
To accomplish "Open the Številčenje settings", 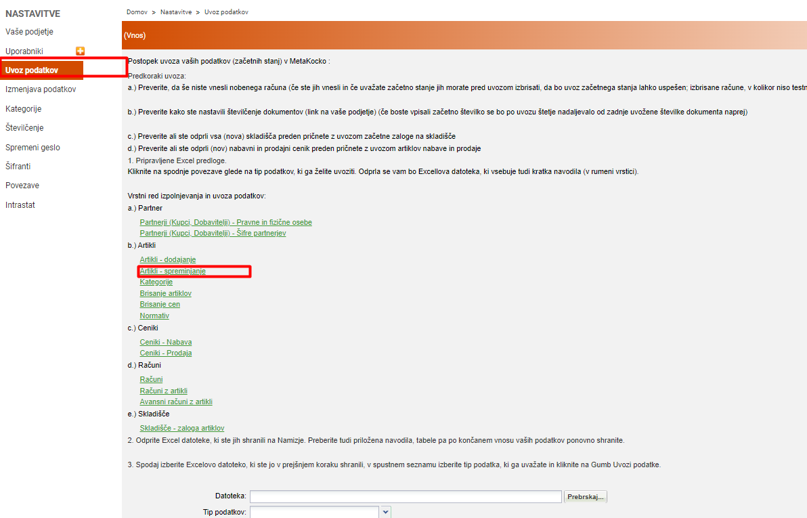I will [24, 128].
